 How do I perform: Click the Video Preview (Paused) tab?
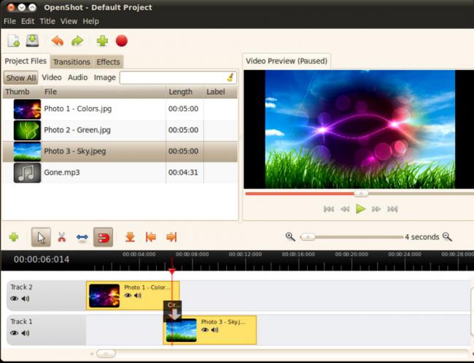[x=287, y=61]
